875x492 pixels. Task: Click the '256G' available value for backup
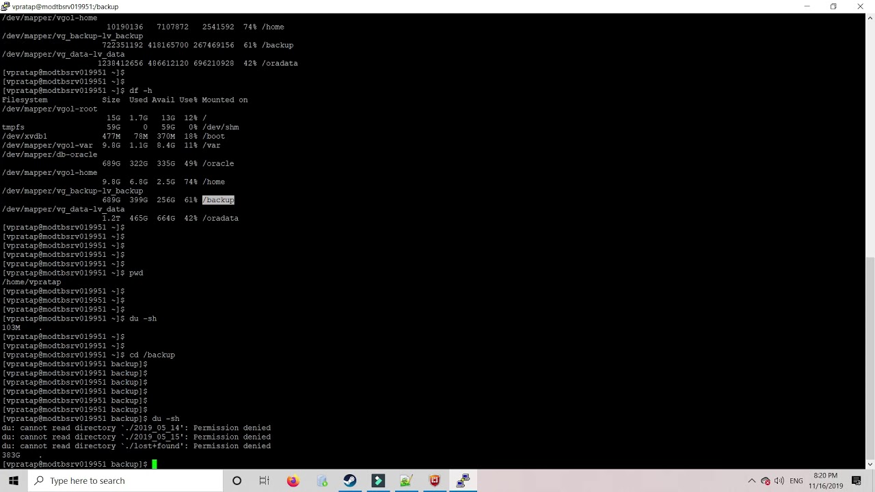tap(166, 200)
